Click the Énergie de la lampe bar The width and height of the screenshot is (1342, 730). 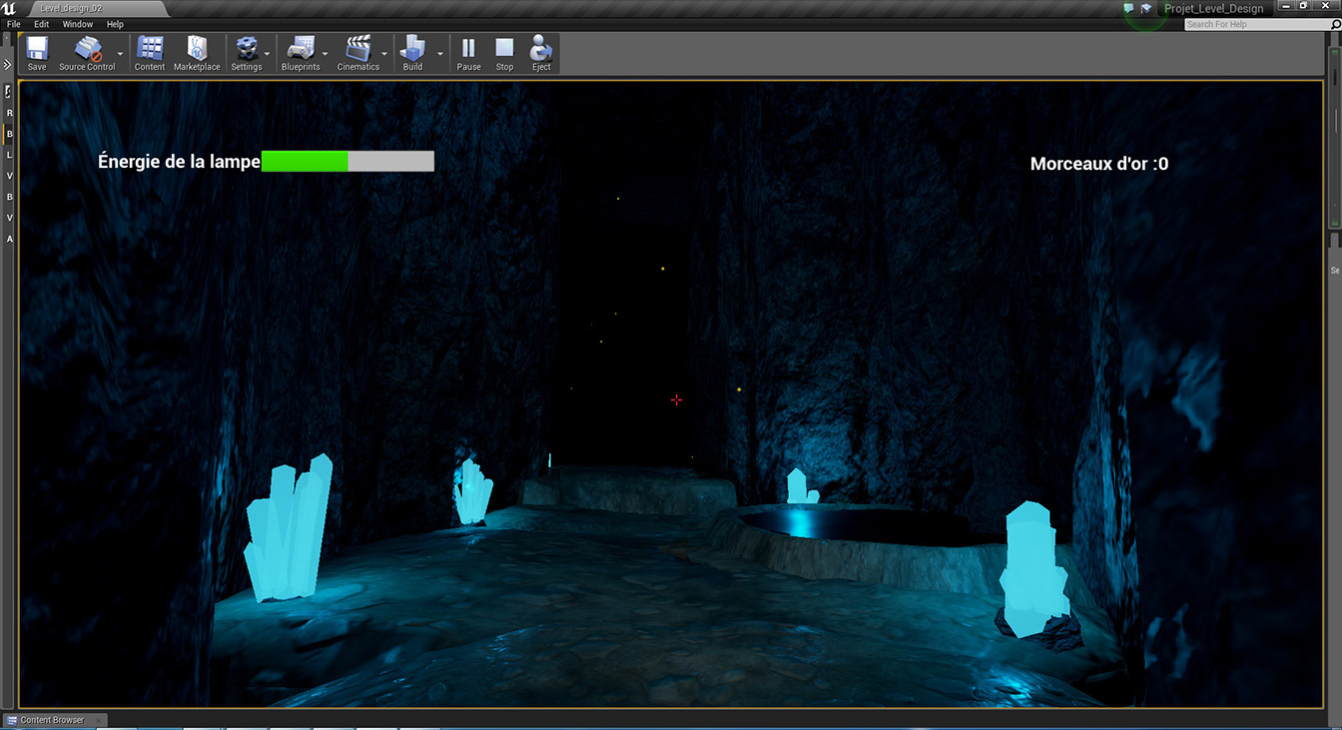point(347,162)
